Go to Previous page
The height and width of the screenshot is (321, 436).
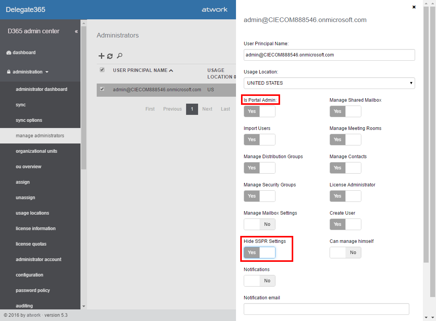tap(173, 109)
